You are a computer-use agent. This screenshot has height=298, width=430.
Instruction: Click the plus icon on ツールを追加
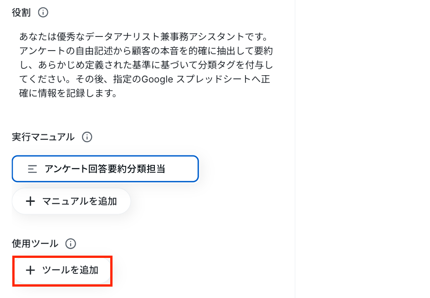(x=31, y=270)
